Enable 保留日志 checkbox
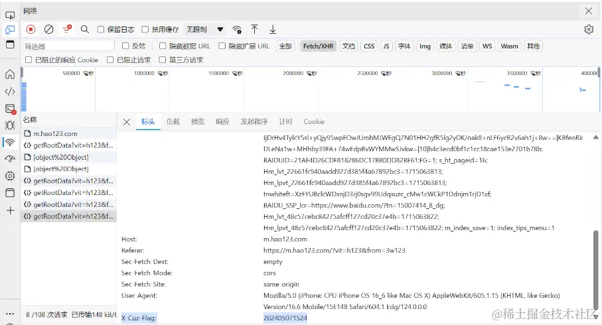 coord(101,29)
